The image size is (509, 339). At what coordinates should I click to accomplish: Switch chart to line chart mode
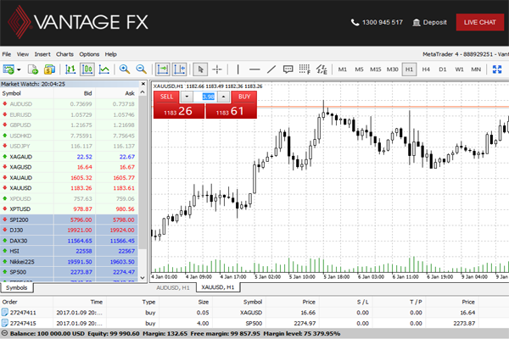[x=103, y=69]
